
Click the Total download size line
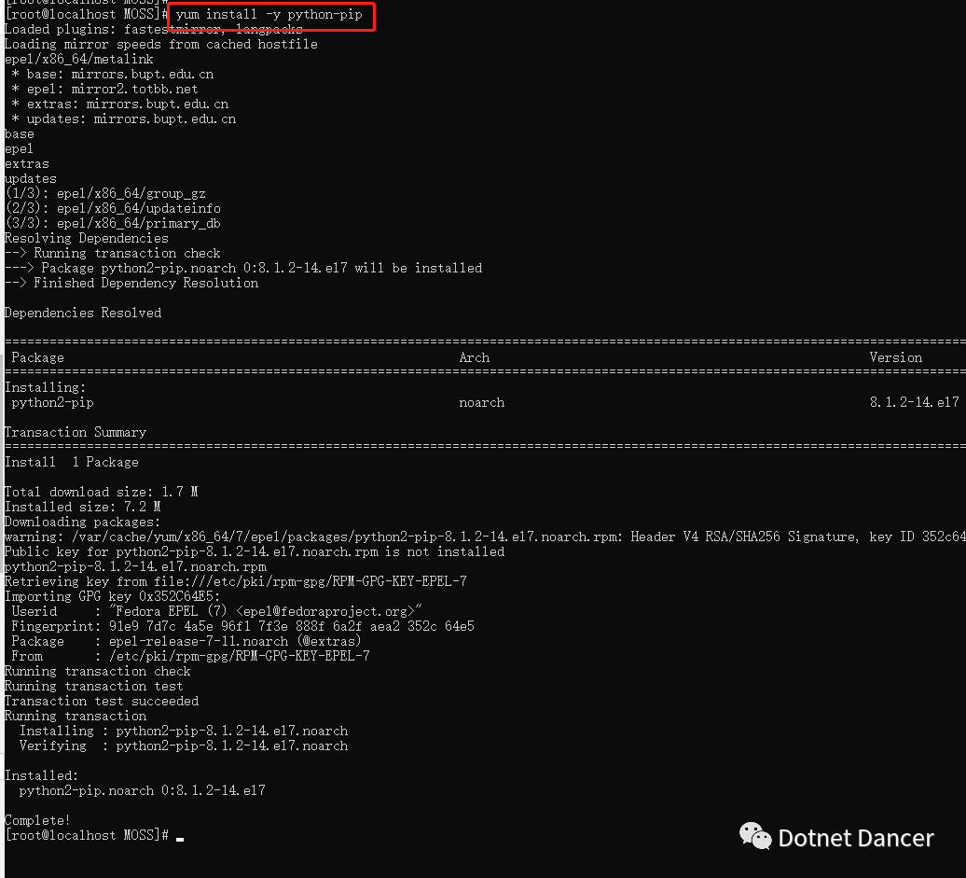(x=101, y=492)
